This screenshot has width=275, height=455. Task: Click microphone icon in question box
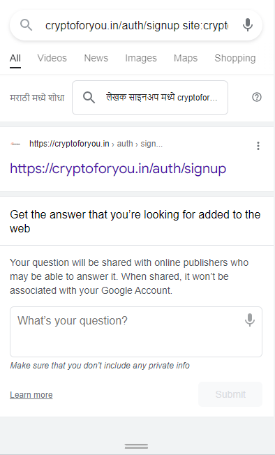tap(250, 320)
